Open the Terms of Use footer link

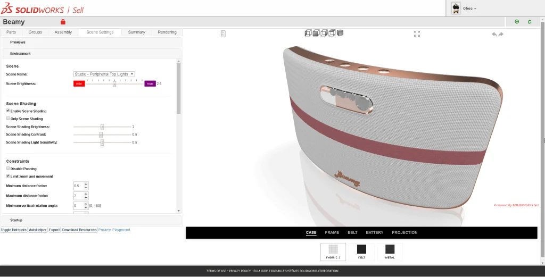click(216, 271)
